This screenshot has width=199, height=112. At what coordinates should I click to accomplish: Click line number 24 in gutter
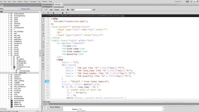click(x=47, y=82)
